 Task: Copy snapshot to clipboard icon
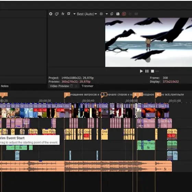[112, 14]
